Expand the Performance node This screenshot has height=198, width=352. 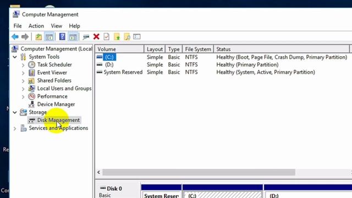coord(23,97)
